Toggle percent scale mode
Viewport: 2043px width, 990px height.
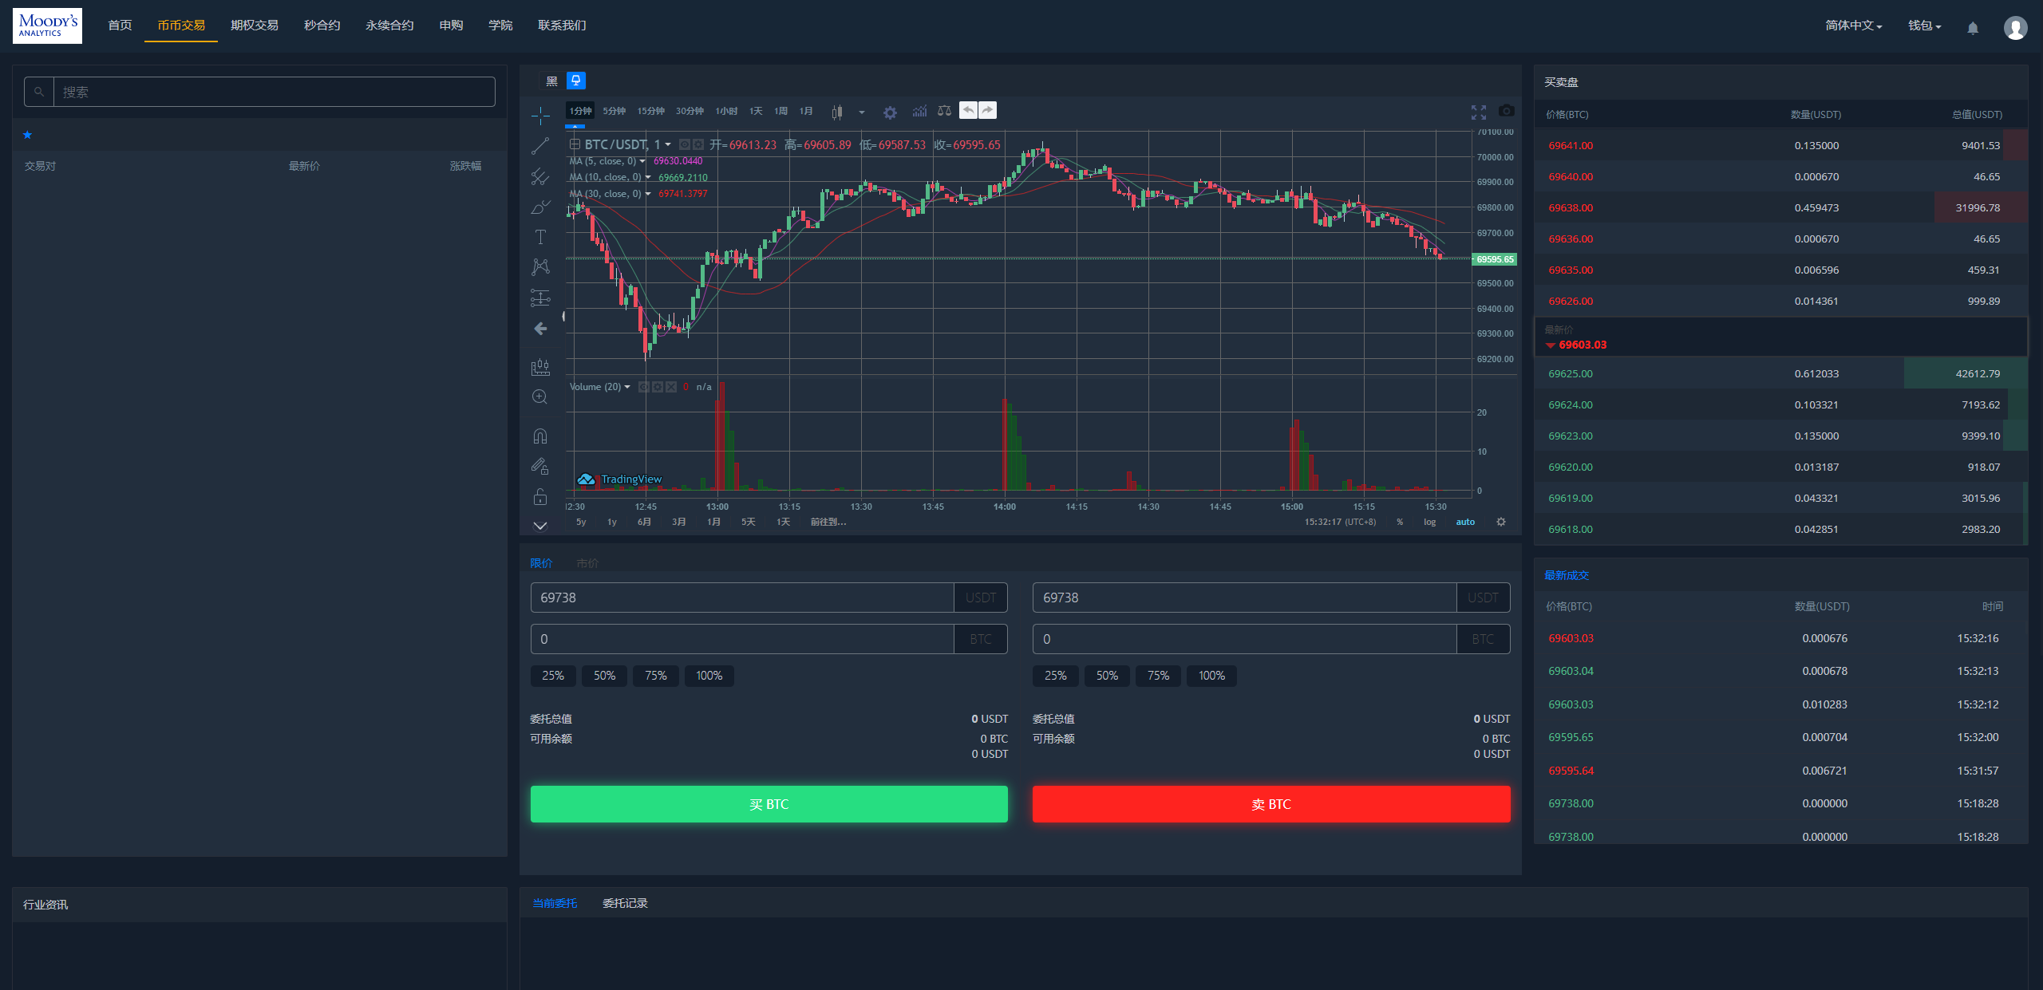1400,522
